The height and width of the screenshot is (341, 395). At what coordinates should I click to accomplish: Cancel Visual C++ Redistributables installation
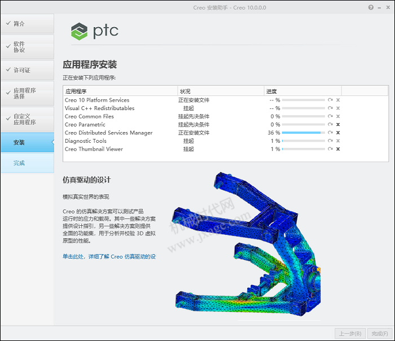coord(338,108)
